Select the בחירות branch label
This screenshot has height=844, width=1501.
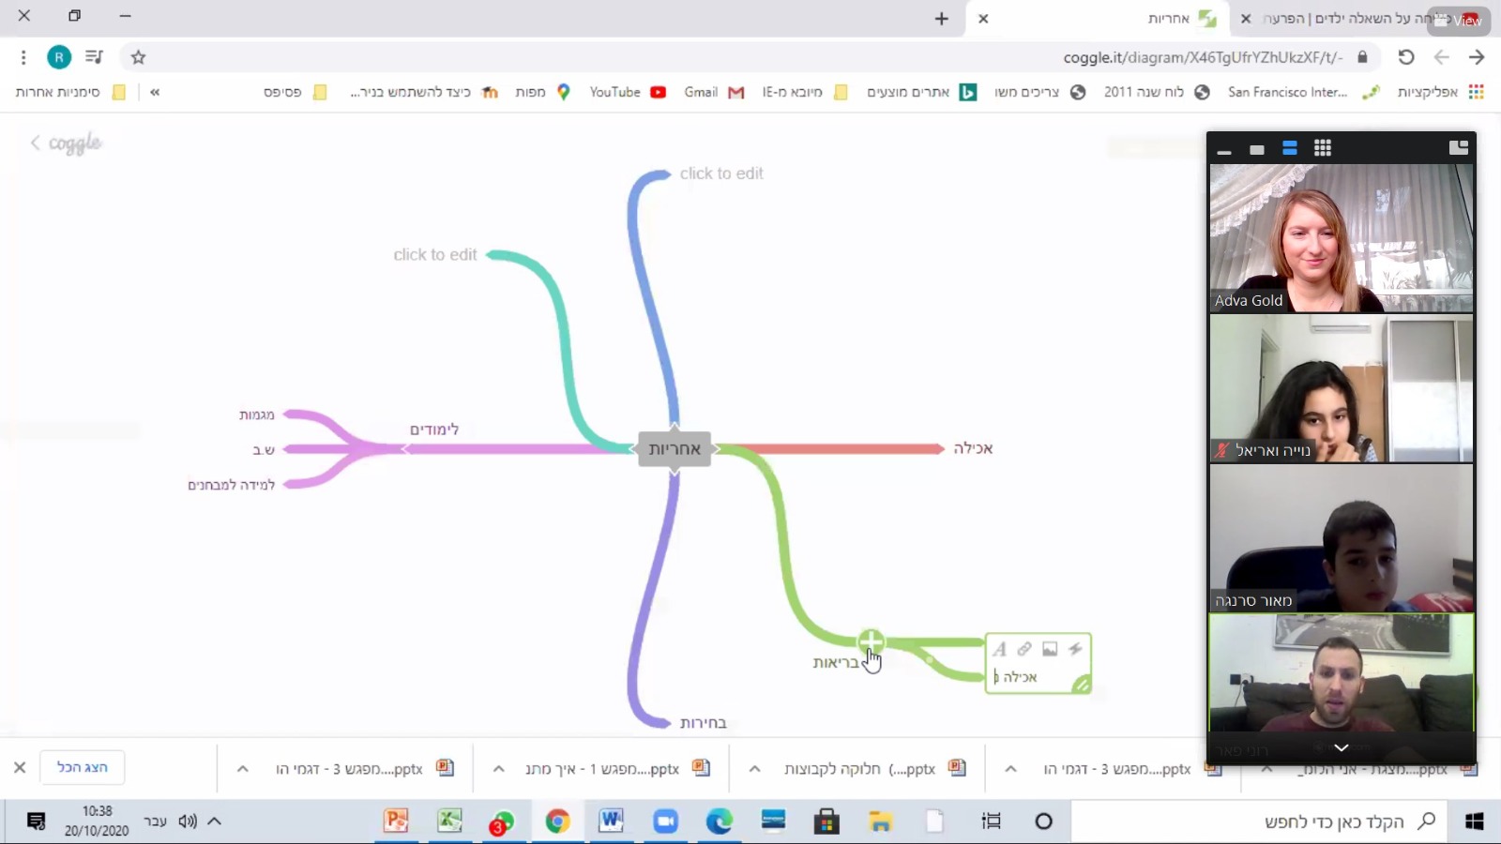[x=703, y=723]
